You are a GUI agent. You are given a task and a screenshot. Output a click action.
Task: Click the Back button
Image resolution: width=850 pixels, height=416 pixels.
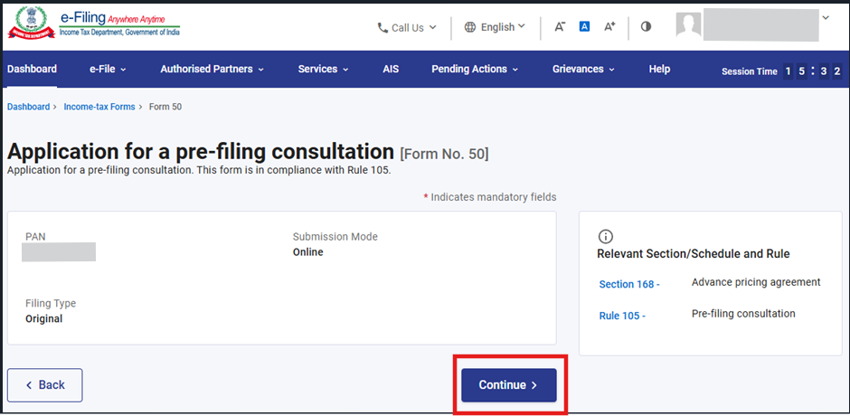point(45,385)
